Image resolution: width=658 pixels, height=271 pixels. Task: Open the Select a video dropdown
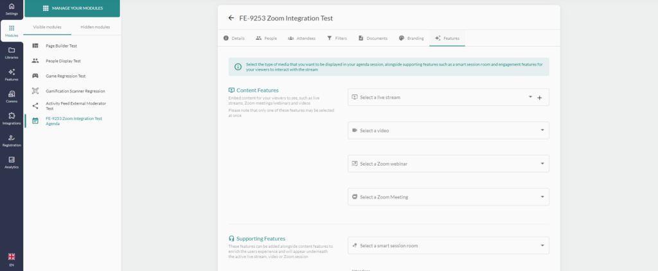[x=448, y=130]
